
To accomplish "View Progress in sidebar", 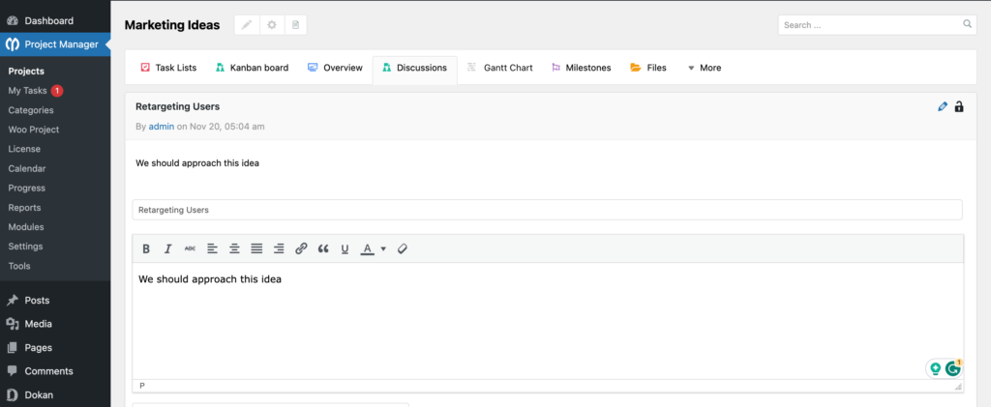I will [26, 189].
